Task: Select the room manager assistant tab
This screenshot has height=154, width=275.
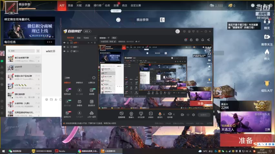Action: click(79, 82)
